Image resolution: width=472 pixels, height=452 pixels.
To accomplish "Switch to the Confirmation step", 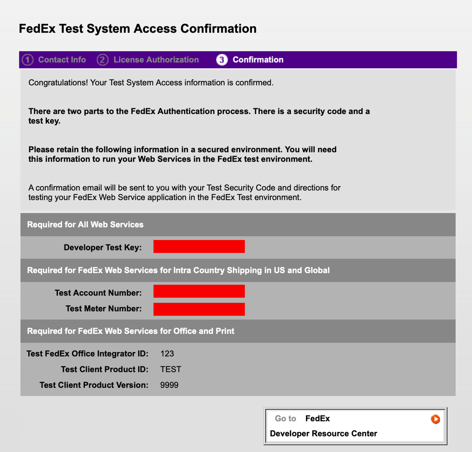I will 258,60.
